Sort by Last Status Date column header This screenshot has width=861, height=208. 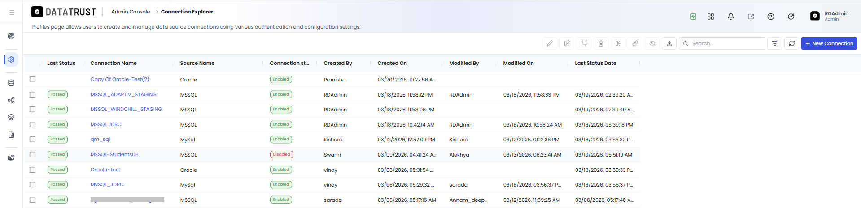click(595, 63)
